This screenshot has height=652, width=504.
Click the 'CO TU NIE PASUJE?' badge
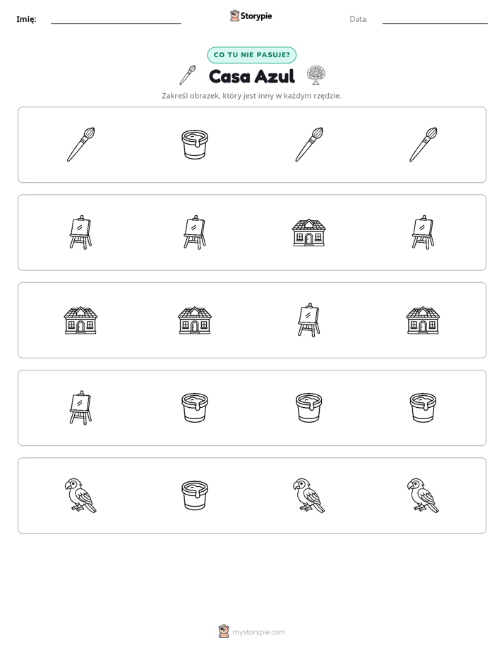pyautogui.click(x=251, y=55)
